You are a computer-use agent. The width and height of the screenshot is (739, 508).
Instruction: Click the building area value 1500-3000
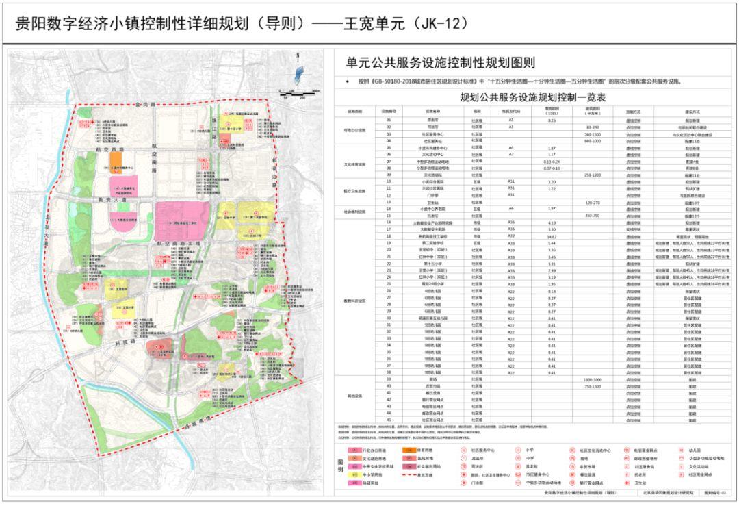593,379
